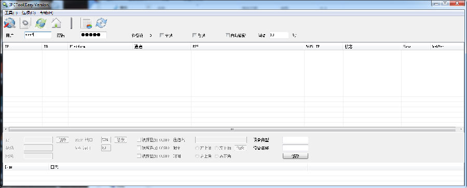Open the 帮助 menu

[47, 13]
